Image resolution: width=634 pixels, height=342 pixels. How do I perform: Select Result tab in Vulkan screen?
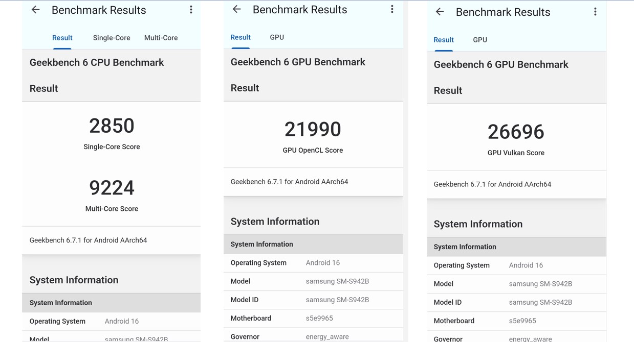coord(444,40)
